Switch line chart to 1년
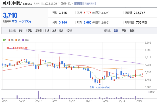Viewport: 157px width, 106px height. point(47,31)
